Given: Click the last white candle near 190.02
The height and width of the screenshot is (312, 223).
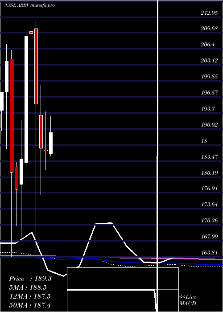Looking at the screenshot, I should [x=51, y=143].
